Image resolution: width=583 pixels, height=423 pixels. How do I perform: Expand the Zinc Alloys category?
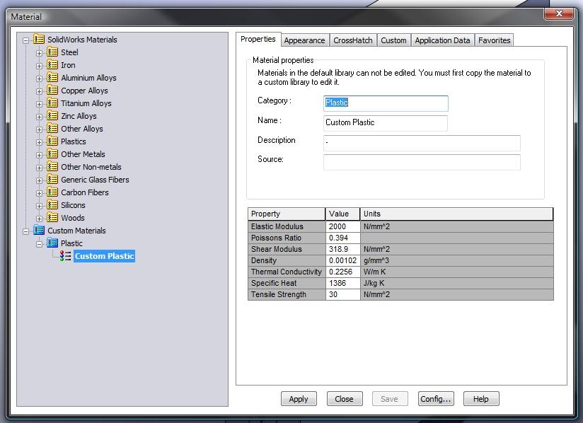click(39, 117)
